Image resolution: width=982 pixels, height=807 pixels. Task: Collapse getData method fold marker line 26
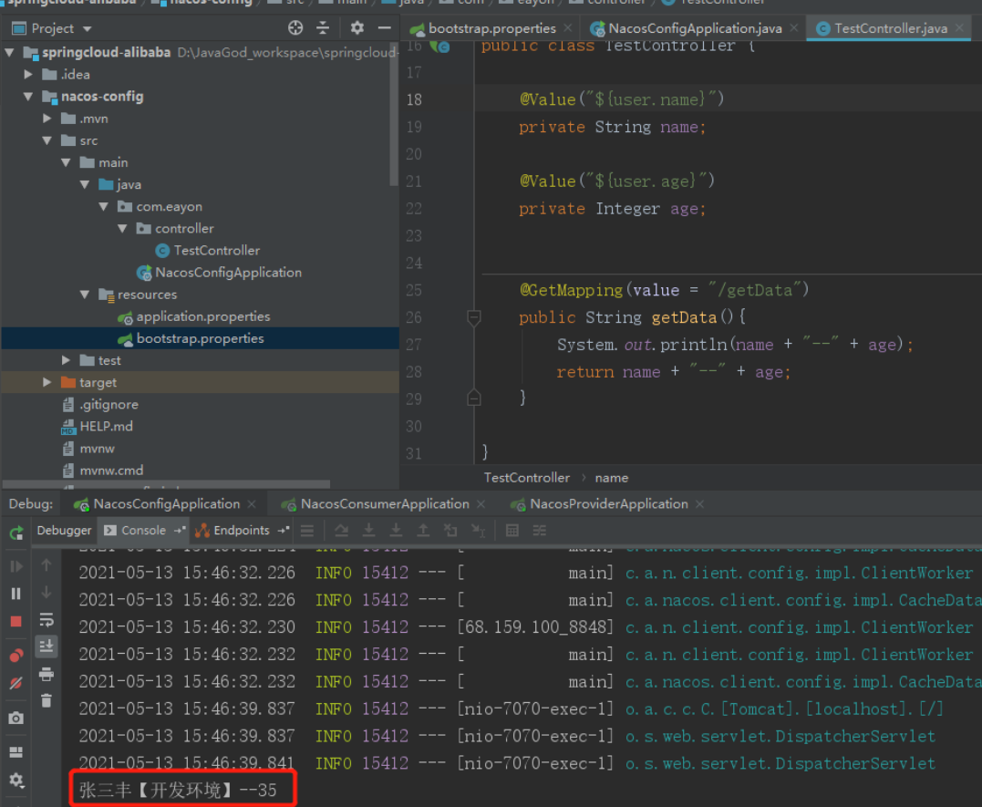(x=474, y=317)
